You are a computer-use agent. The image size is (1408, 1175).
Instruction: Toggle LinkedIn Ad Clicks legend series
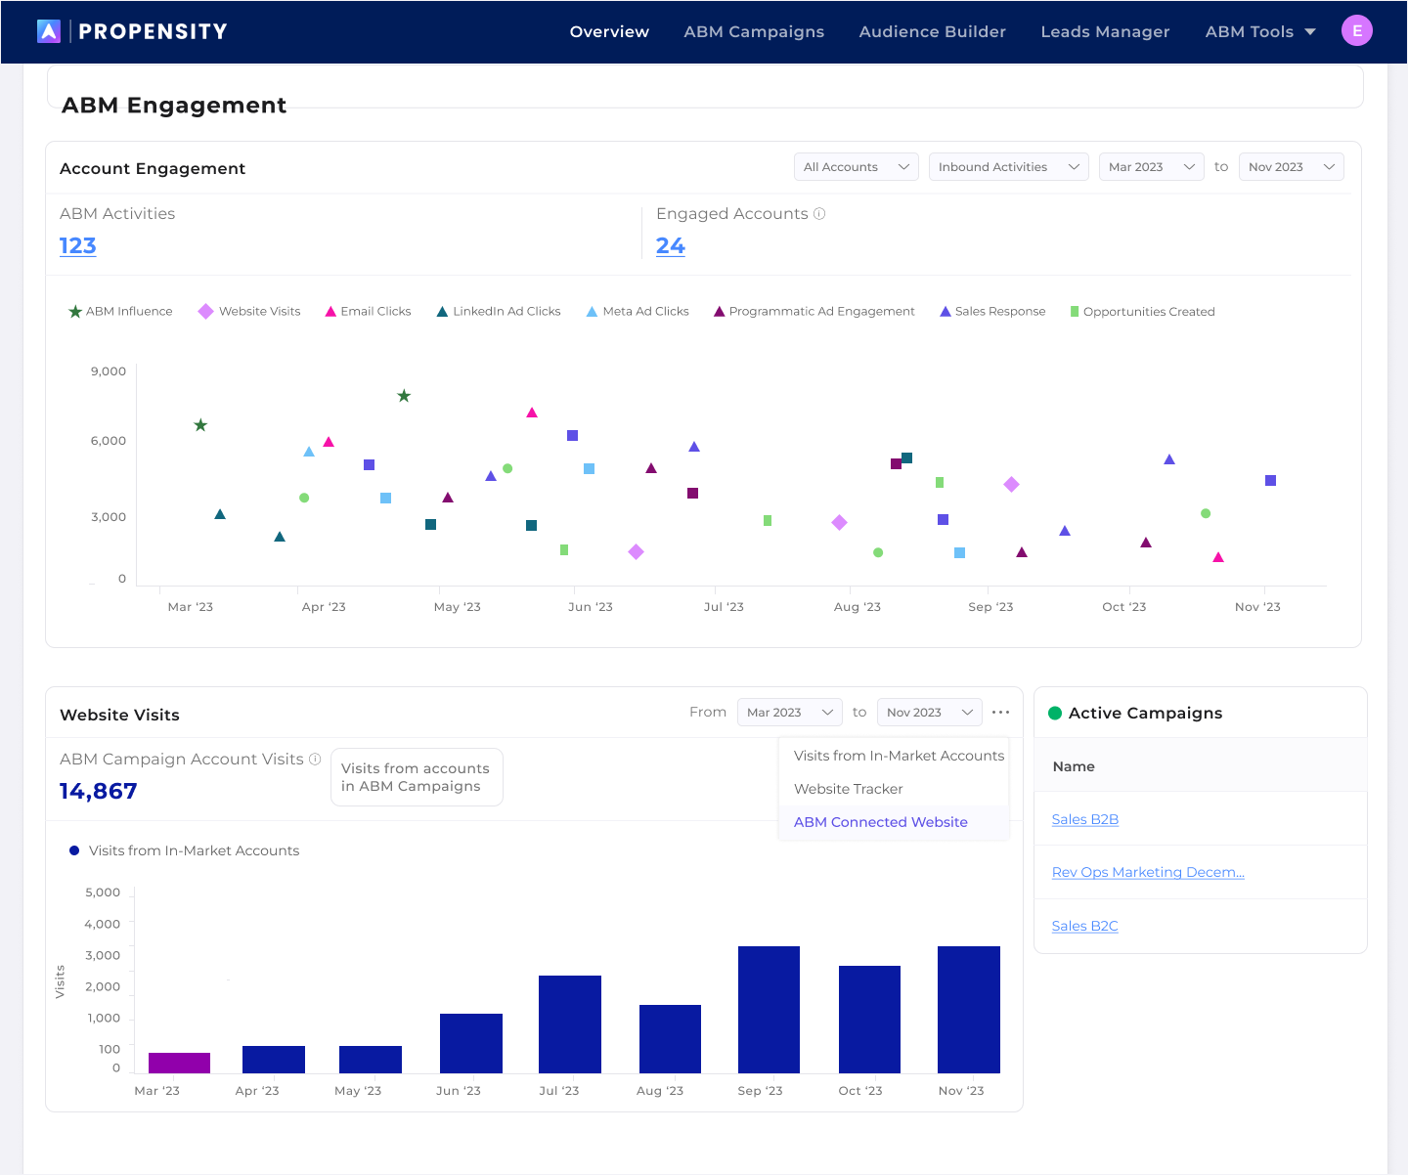499,312
